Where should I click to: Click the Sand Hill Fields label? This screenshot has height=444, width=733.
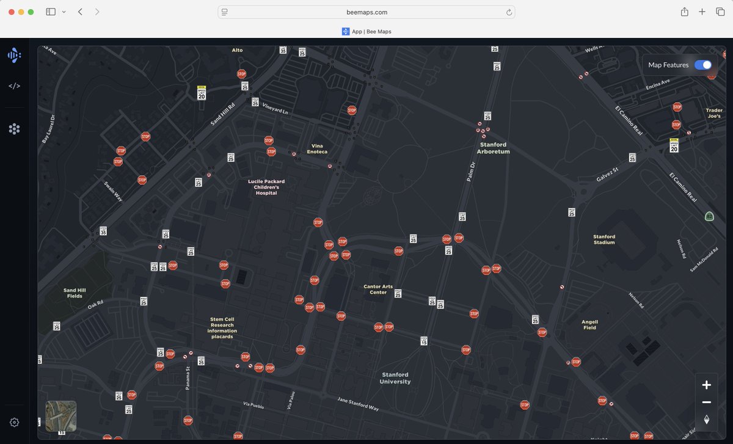[x=74, y=293]
